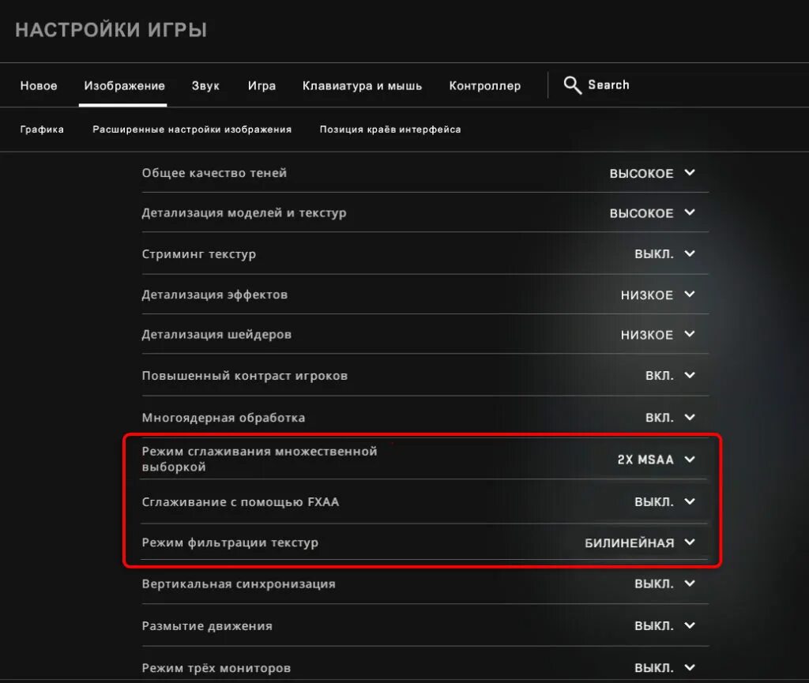Open the Детализация шейдеров quality dropdown
809x683 pixels.
pyautogui.click(x=658, y=335)
